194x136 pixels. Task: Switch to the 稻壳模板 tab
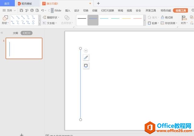coord(27,3)
